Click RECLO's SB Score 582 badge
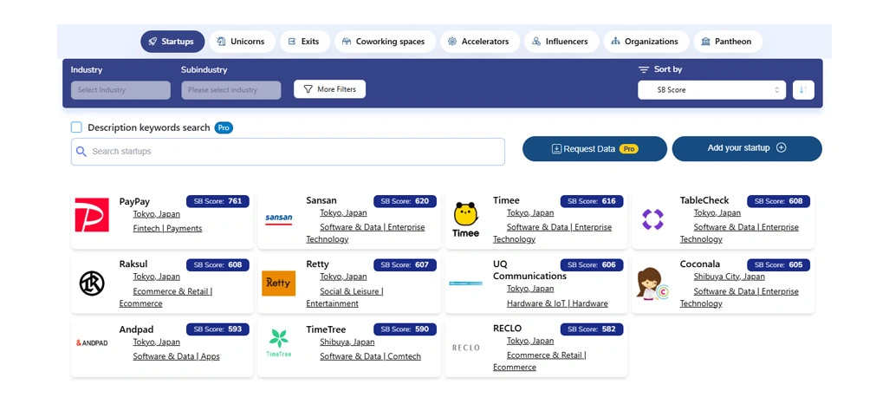889x404 pixels. point(592,329)
